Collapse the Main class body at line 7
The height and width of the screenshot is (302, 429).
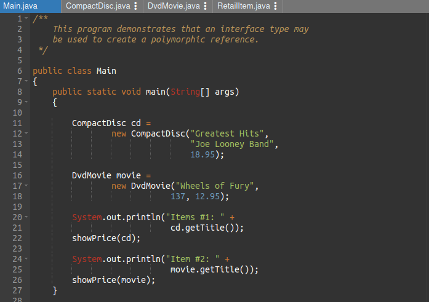(26, 81)
